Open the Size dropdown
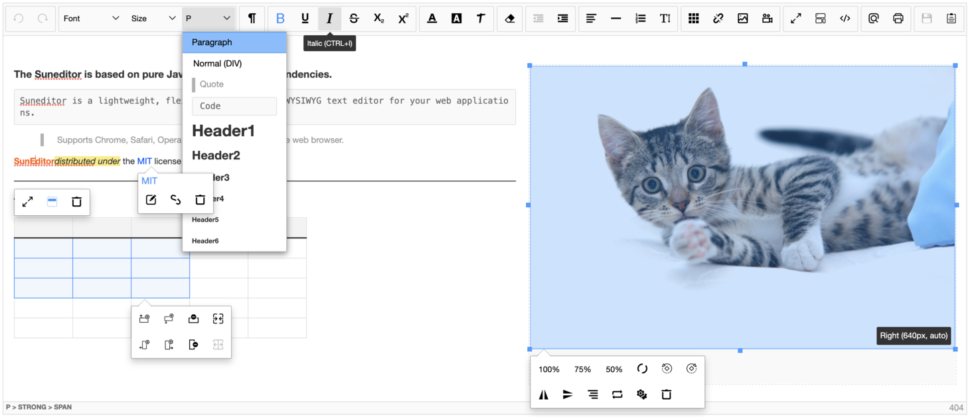 tap(153, 19)
